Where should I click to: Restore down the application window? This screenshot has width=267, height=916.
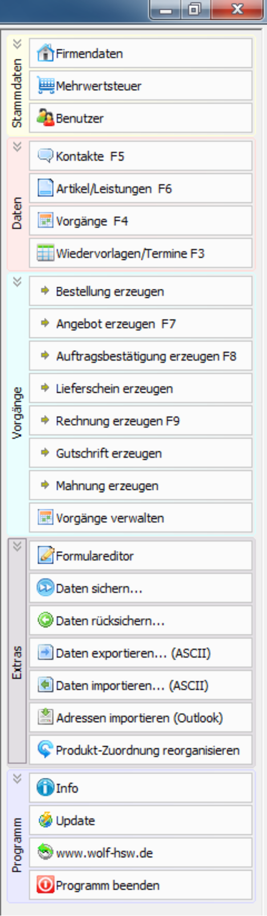(194, 9)
